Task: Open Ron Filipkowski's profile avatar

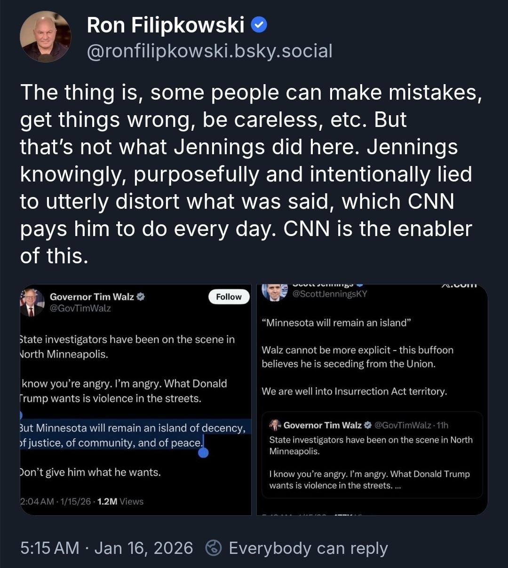Action: coord(46,37)
